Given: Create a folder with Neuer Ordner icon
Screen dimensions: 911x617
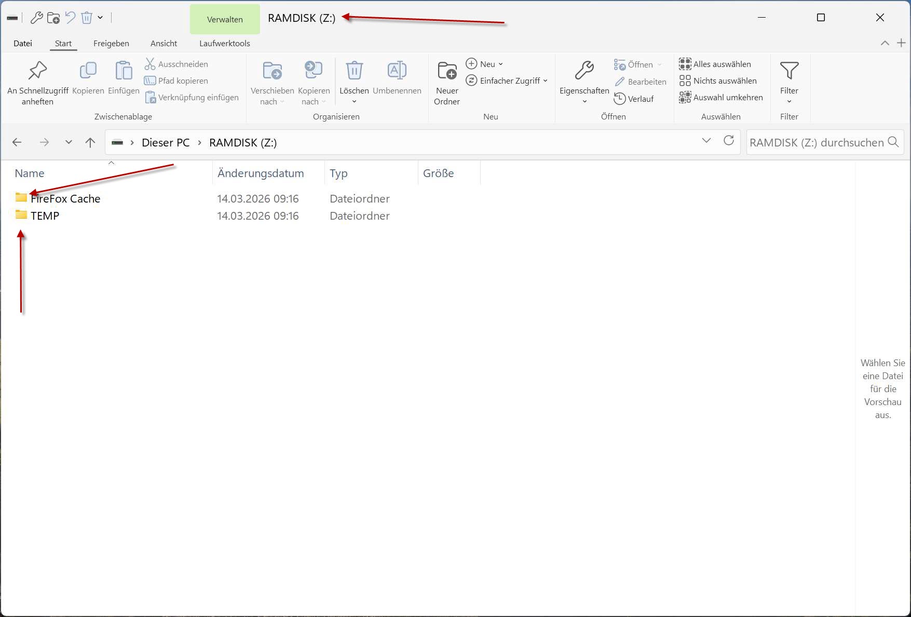Looking at the screenshot, I should 446,71.
